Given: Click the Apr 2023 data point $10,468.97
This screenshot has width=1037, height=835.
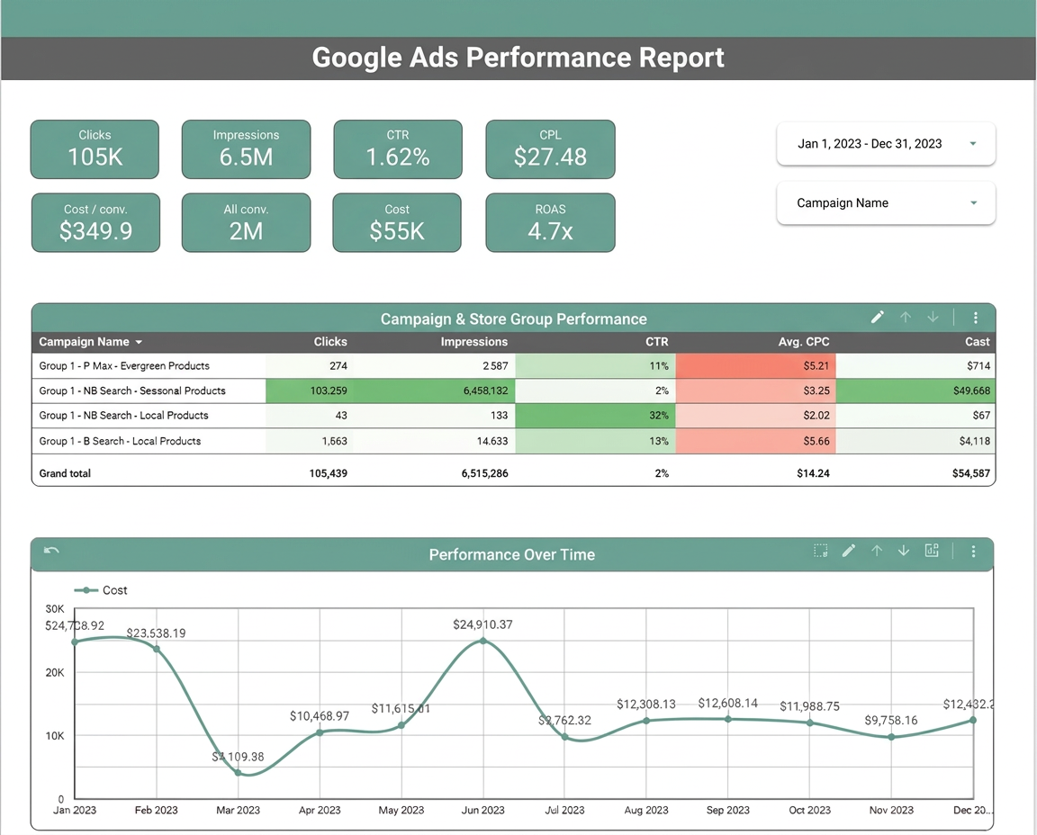Looking at the screenshot, I should click(320, 732).
